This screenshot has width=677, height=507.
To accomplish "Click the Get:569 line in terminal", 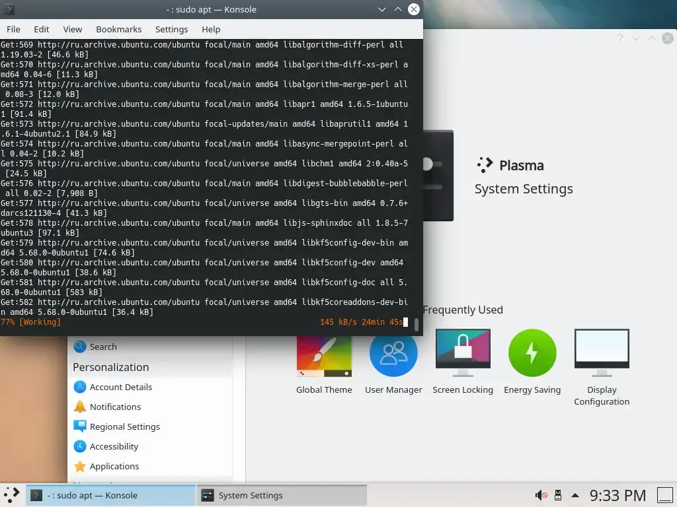I will pos(202,50).
